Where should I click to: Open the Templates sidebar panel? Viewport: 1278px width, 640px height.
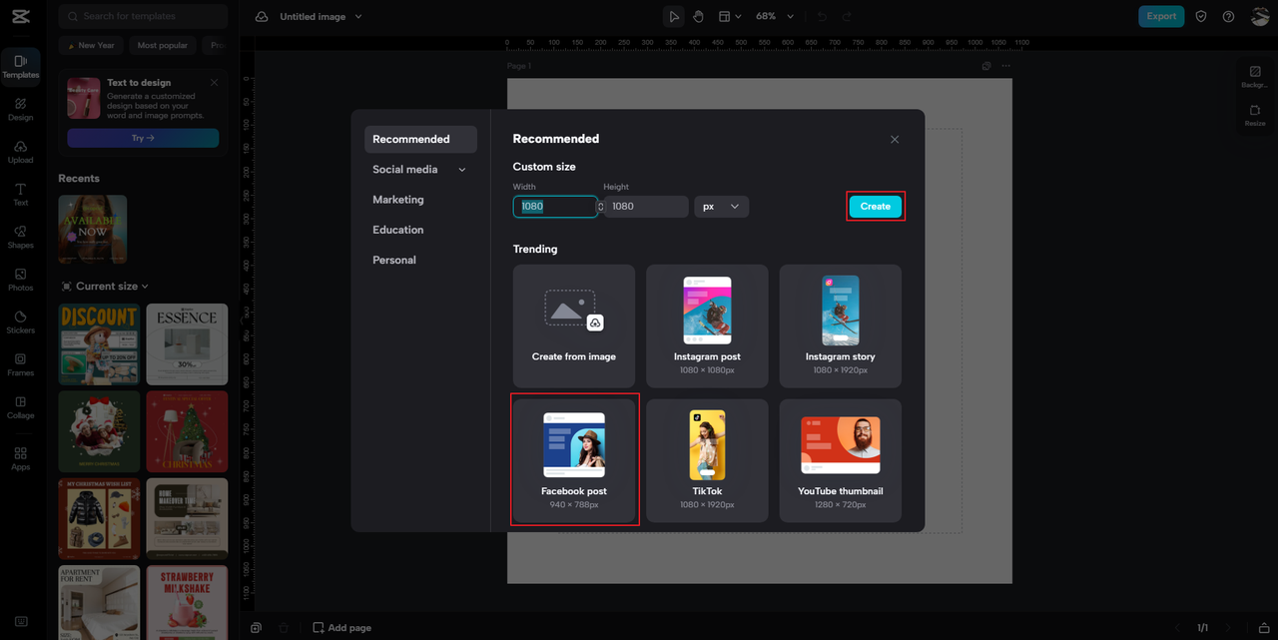tap(21, 67)
